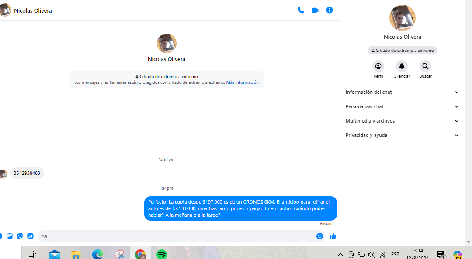Open the sticker picker icon
The height and width of the screenshot is (259, 472).
(20, 236)
